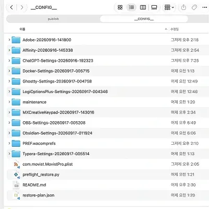Click the Share toolbar icon
The height and width of the screenshot is (209, 209).
point(183,7)
